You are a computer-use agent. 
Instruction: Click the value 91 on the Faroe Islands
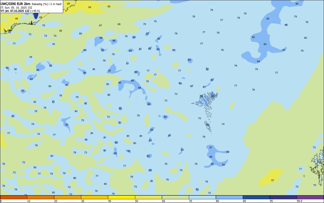(213, 96)
